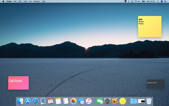Open the Safari browser in the Dock
The image size is (169, 106).
pos(35,101)
